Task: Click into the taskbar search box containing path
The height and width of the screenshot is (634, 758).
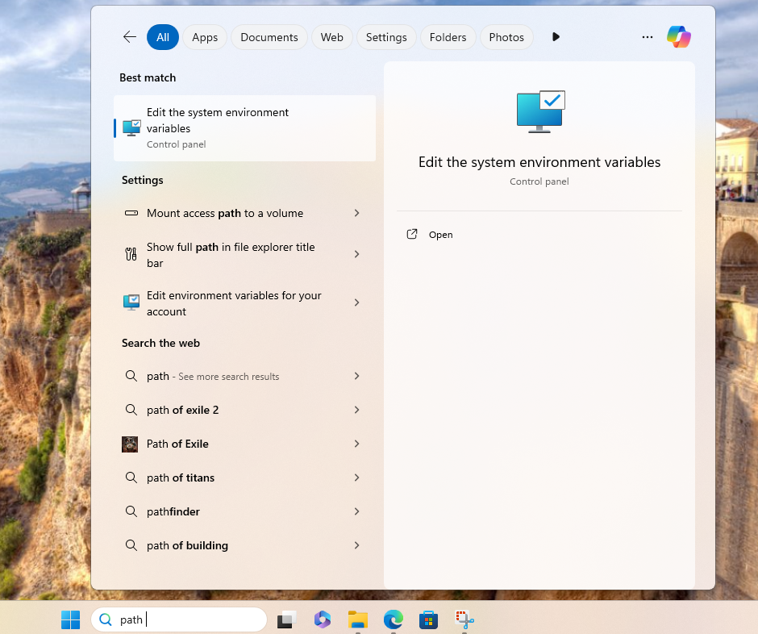Action: coord(179,619)
